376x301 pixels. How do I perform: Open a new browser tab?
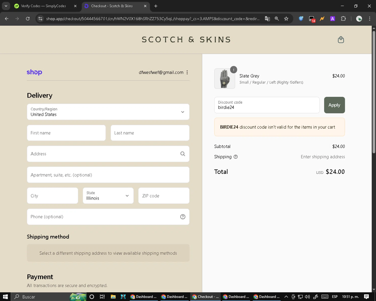156,6
